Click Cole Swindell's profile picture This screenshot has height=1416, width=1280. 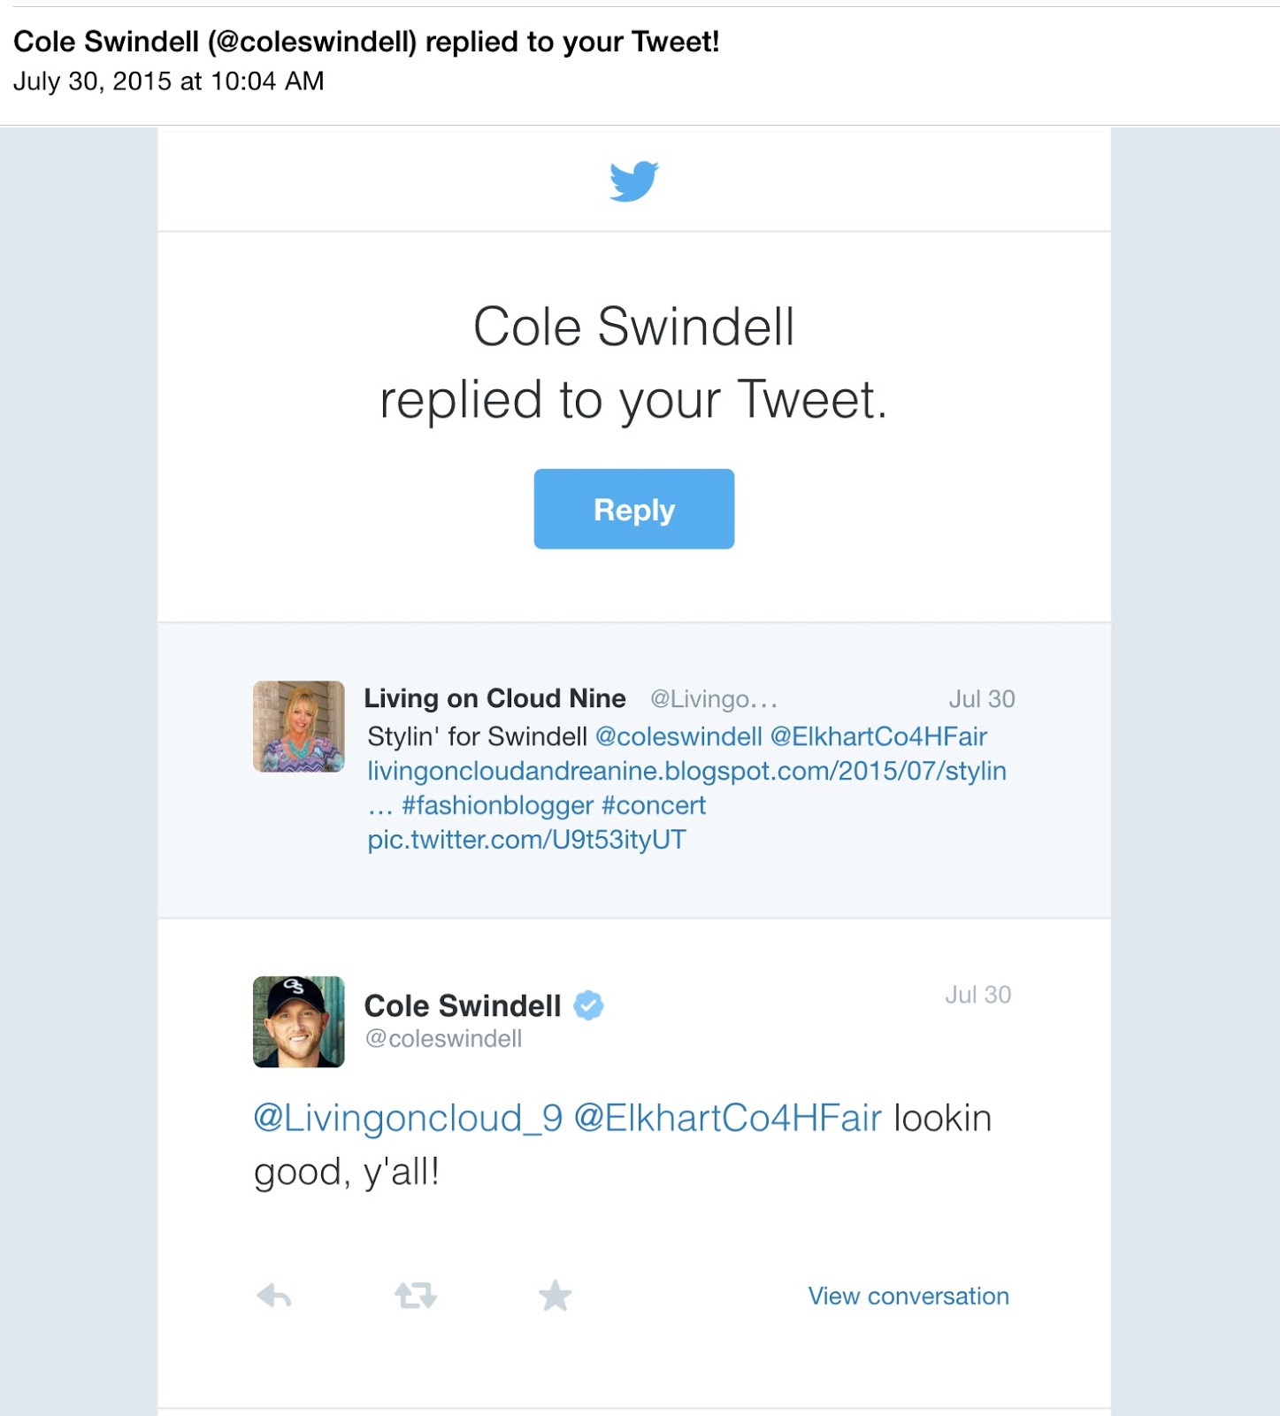pos(299,1021)
